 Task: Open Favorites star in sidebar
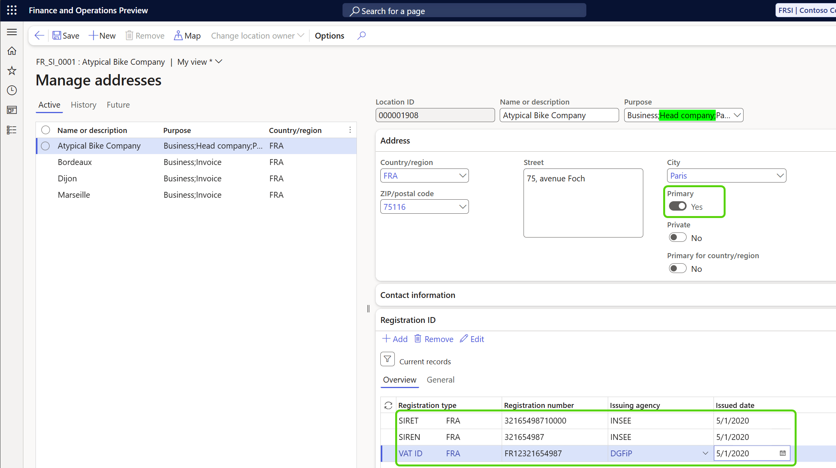(x=12, y=71)
